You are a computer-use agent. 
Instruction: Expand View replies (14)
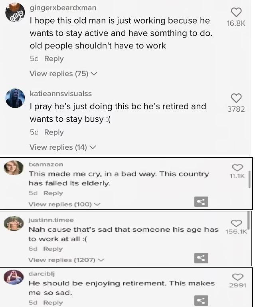[63, 147]
